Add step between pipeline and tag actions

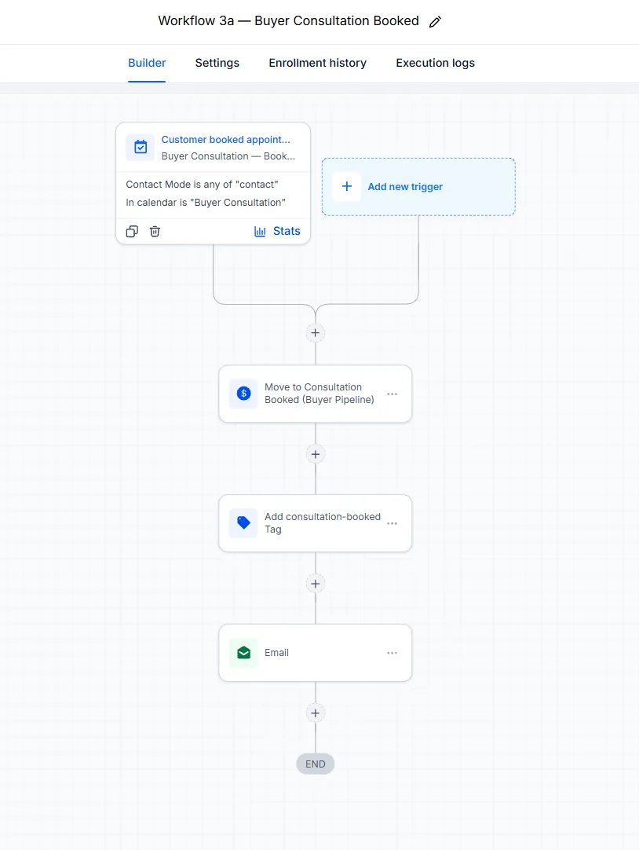point(315,454)
